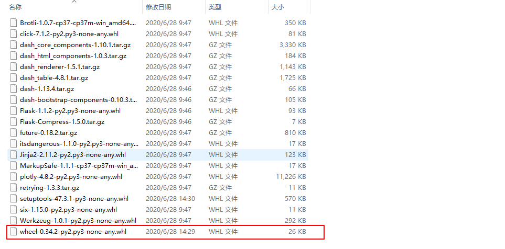Select future-0.18.2.tar.gz file name
Screen dimensions: 505x249
click(48, 132)
